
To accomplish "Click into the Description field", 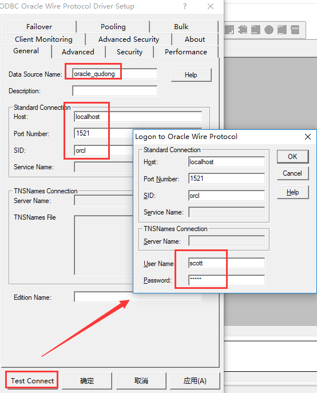I will [115, 91].
